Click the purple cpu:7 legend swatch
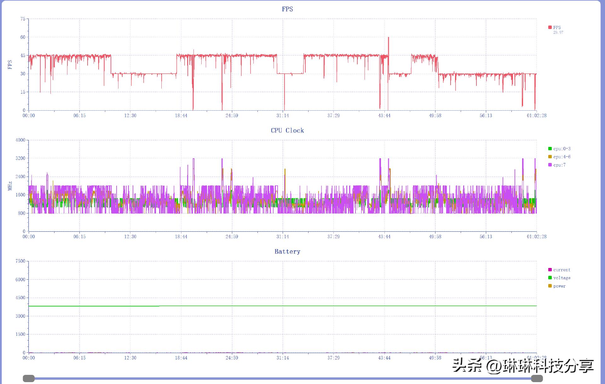Viewport: 605px width, 384px height. coord(550,165)
